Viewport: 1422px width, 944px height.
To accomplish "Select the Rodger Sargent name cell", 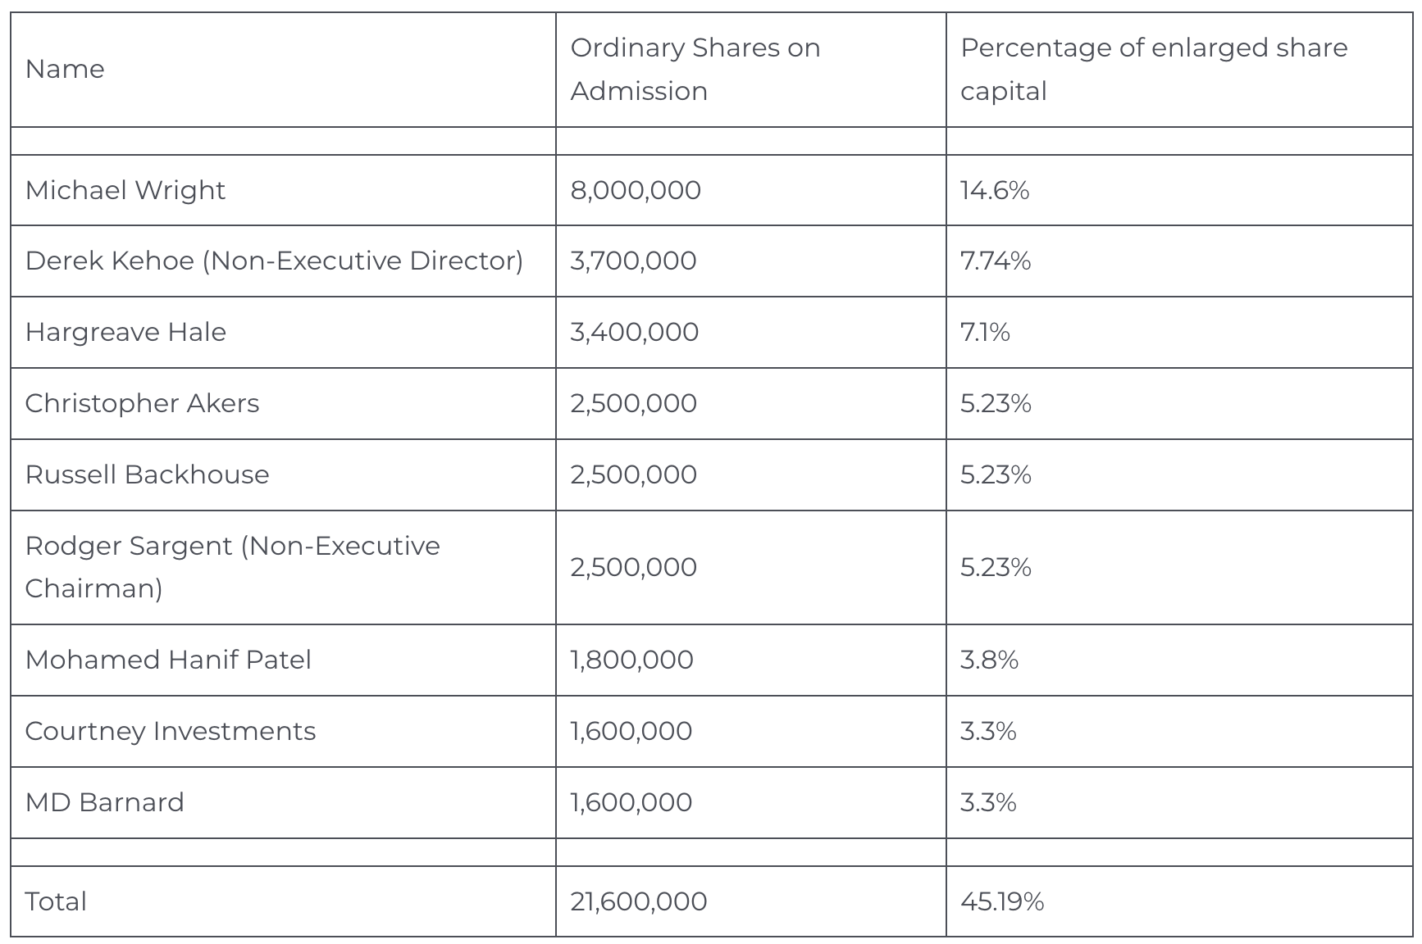I will [x=232, y=567].
